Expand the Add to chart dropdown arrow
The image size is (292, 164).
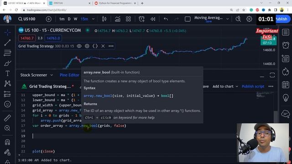[x=237, y=87]
